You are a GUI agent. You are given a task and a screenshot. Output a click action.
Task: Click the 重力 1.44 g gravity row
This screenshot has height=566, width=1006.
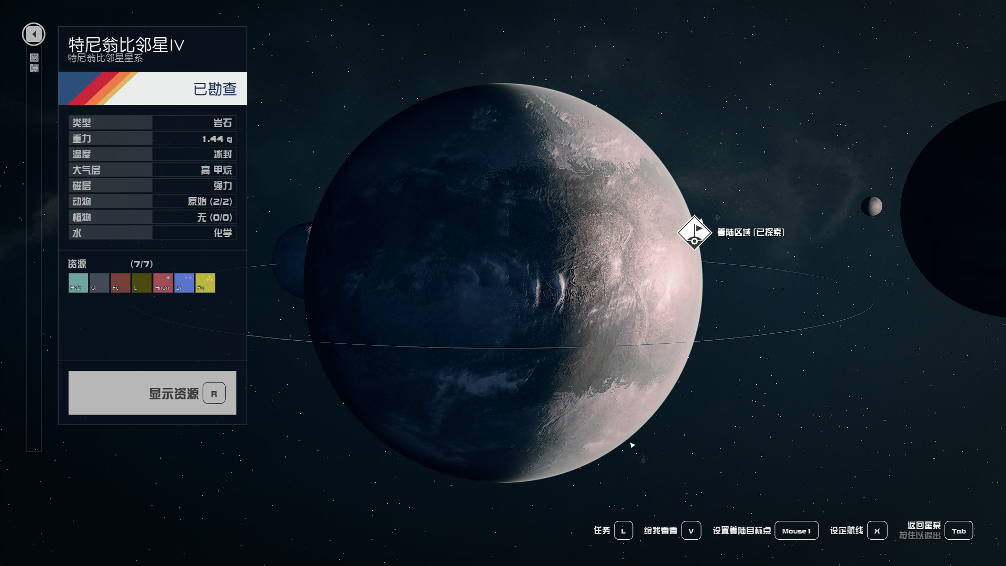pos(152,138)
